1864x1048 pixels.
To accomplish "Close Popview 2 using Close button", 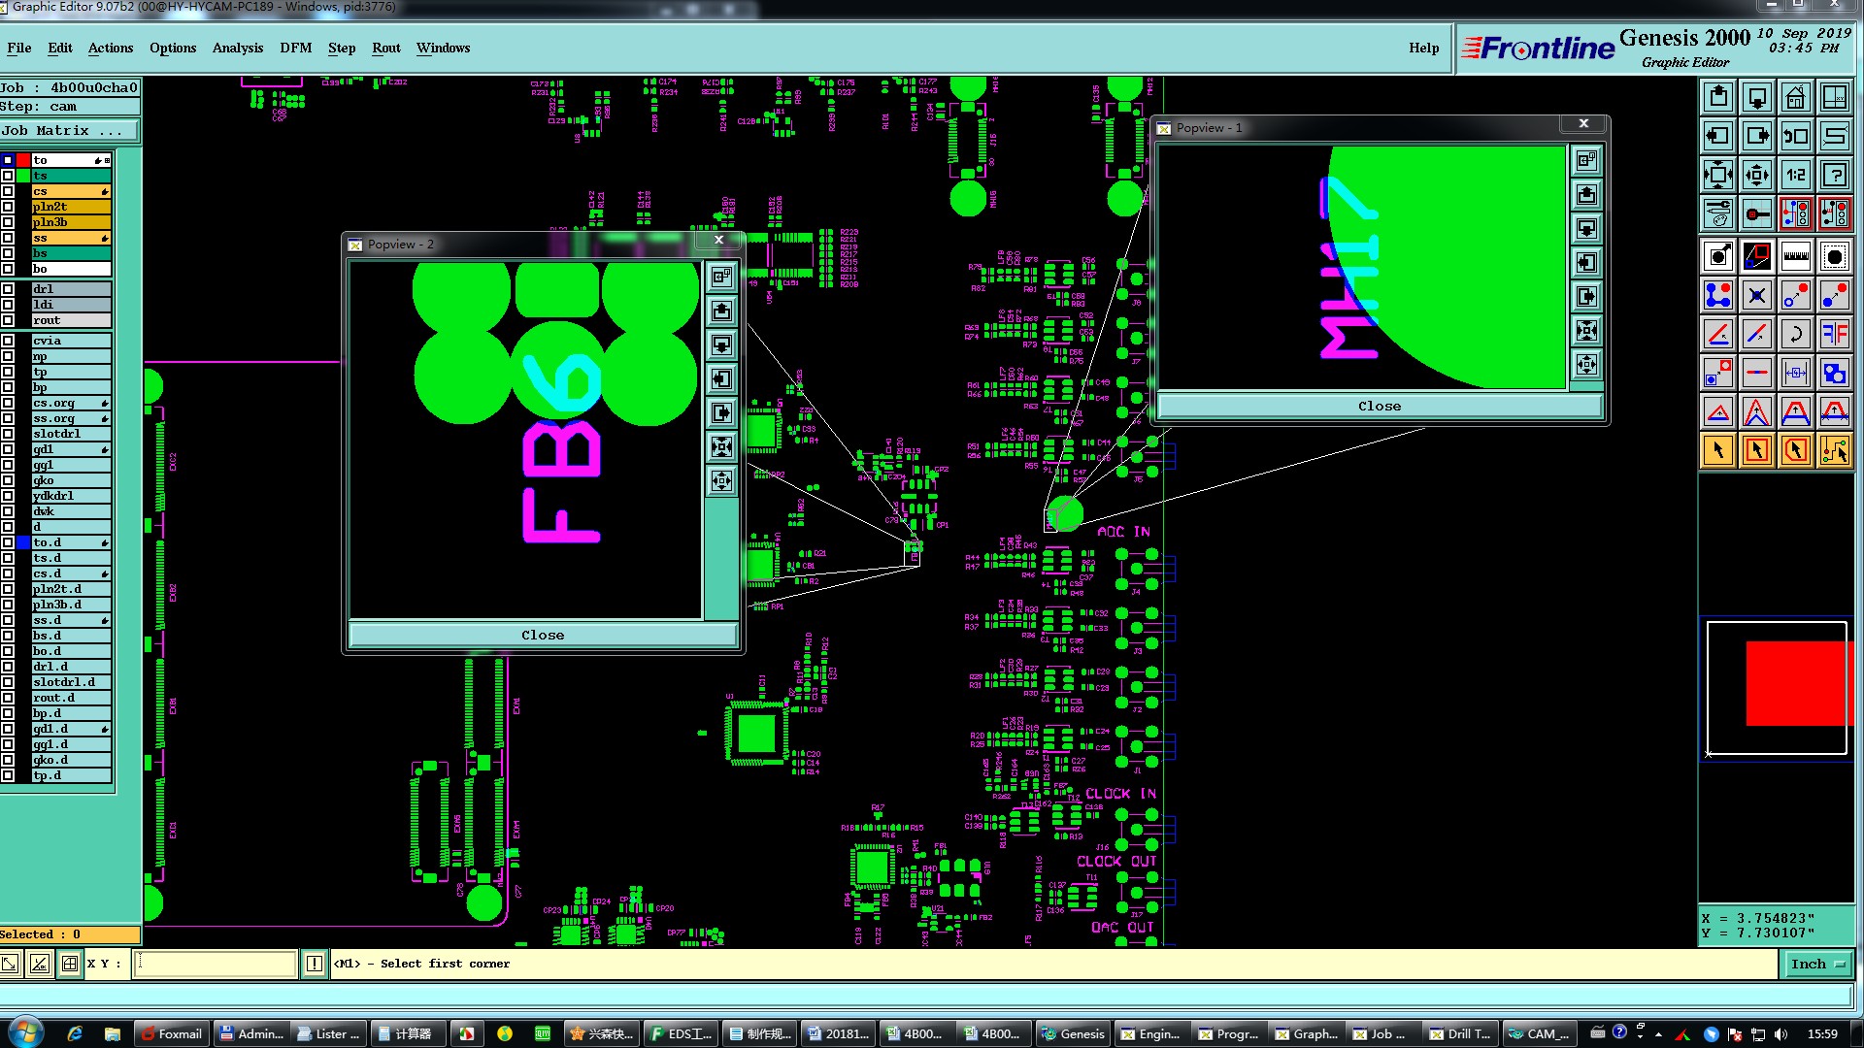I will (542, 635).
